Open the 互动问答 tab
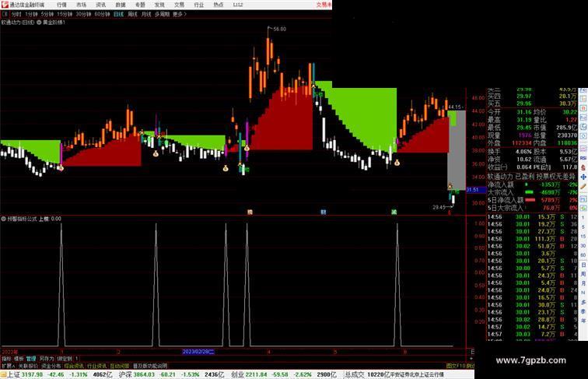The image size is (588, 379). pos(120,366)
